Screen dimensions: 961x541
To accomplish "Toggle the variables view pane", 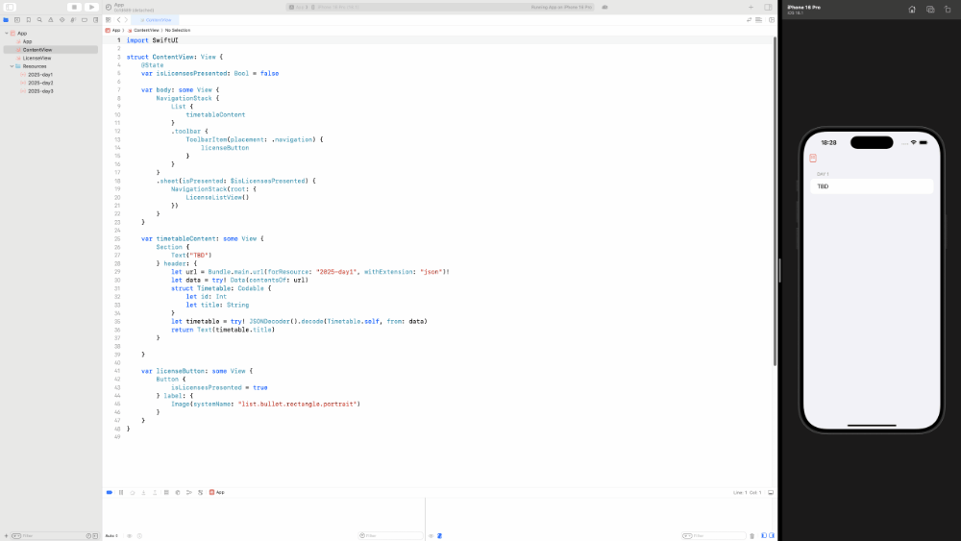I will click(x=764, y=536).
